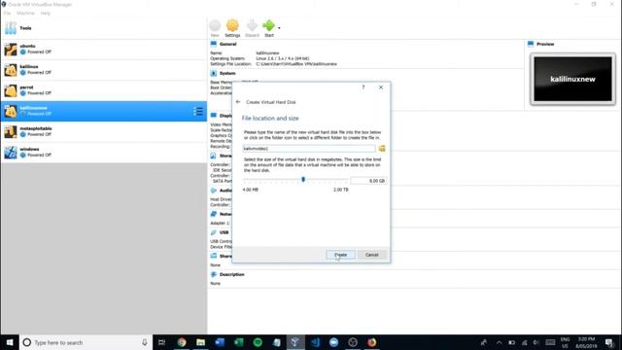This screenshot has width=622, height=350.
Task: Click the 8.00 GB size field
Action: [x=368, y=181]
